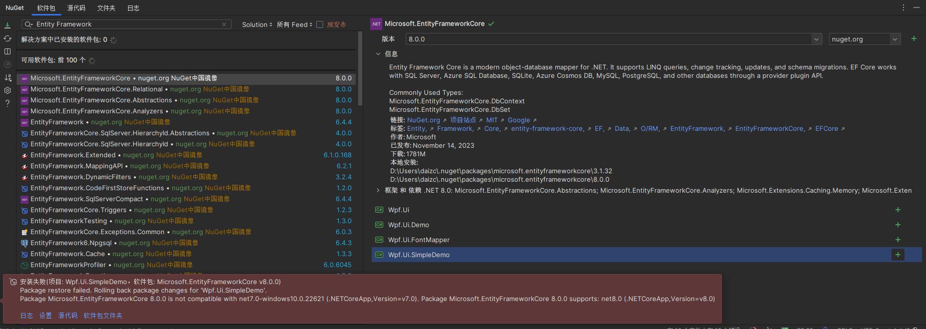
Task: Click the sort packages icon in sidebar
Action: pyautogui.click(x=8, y=77)
